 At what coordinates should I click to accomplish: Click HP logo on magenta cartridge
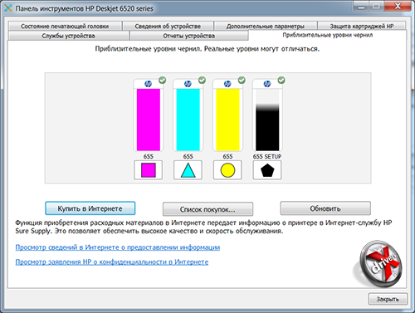point(148,84)
